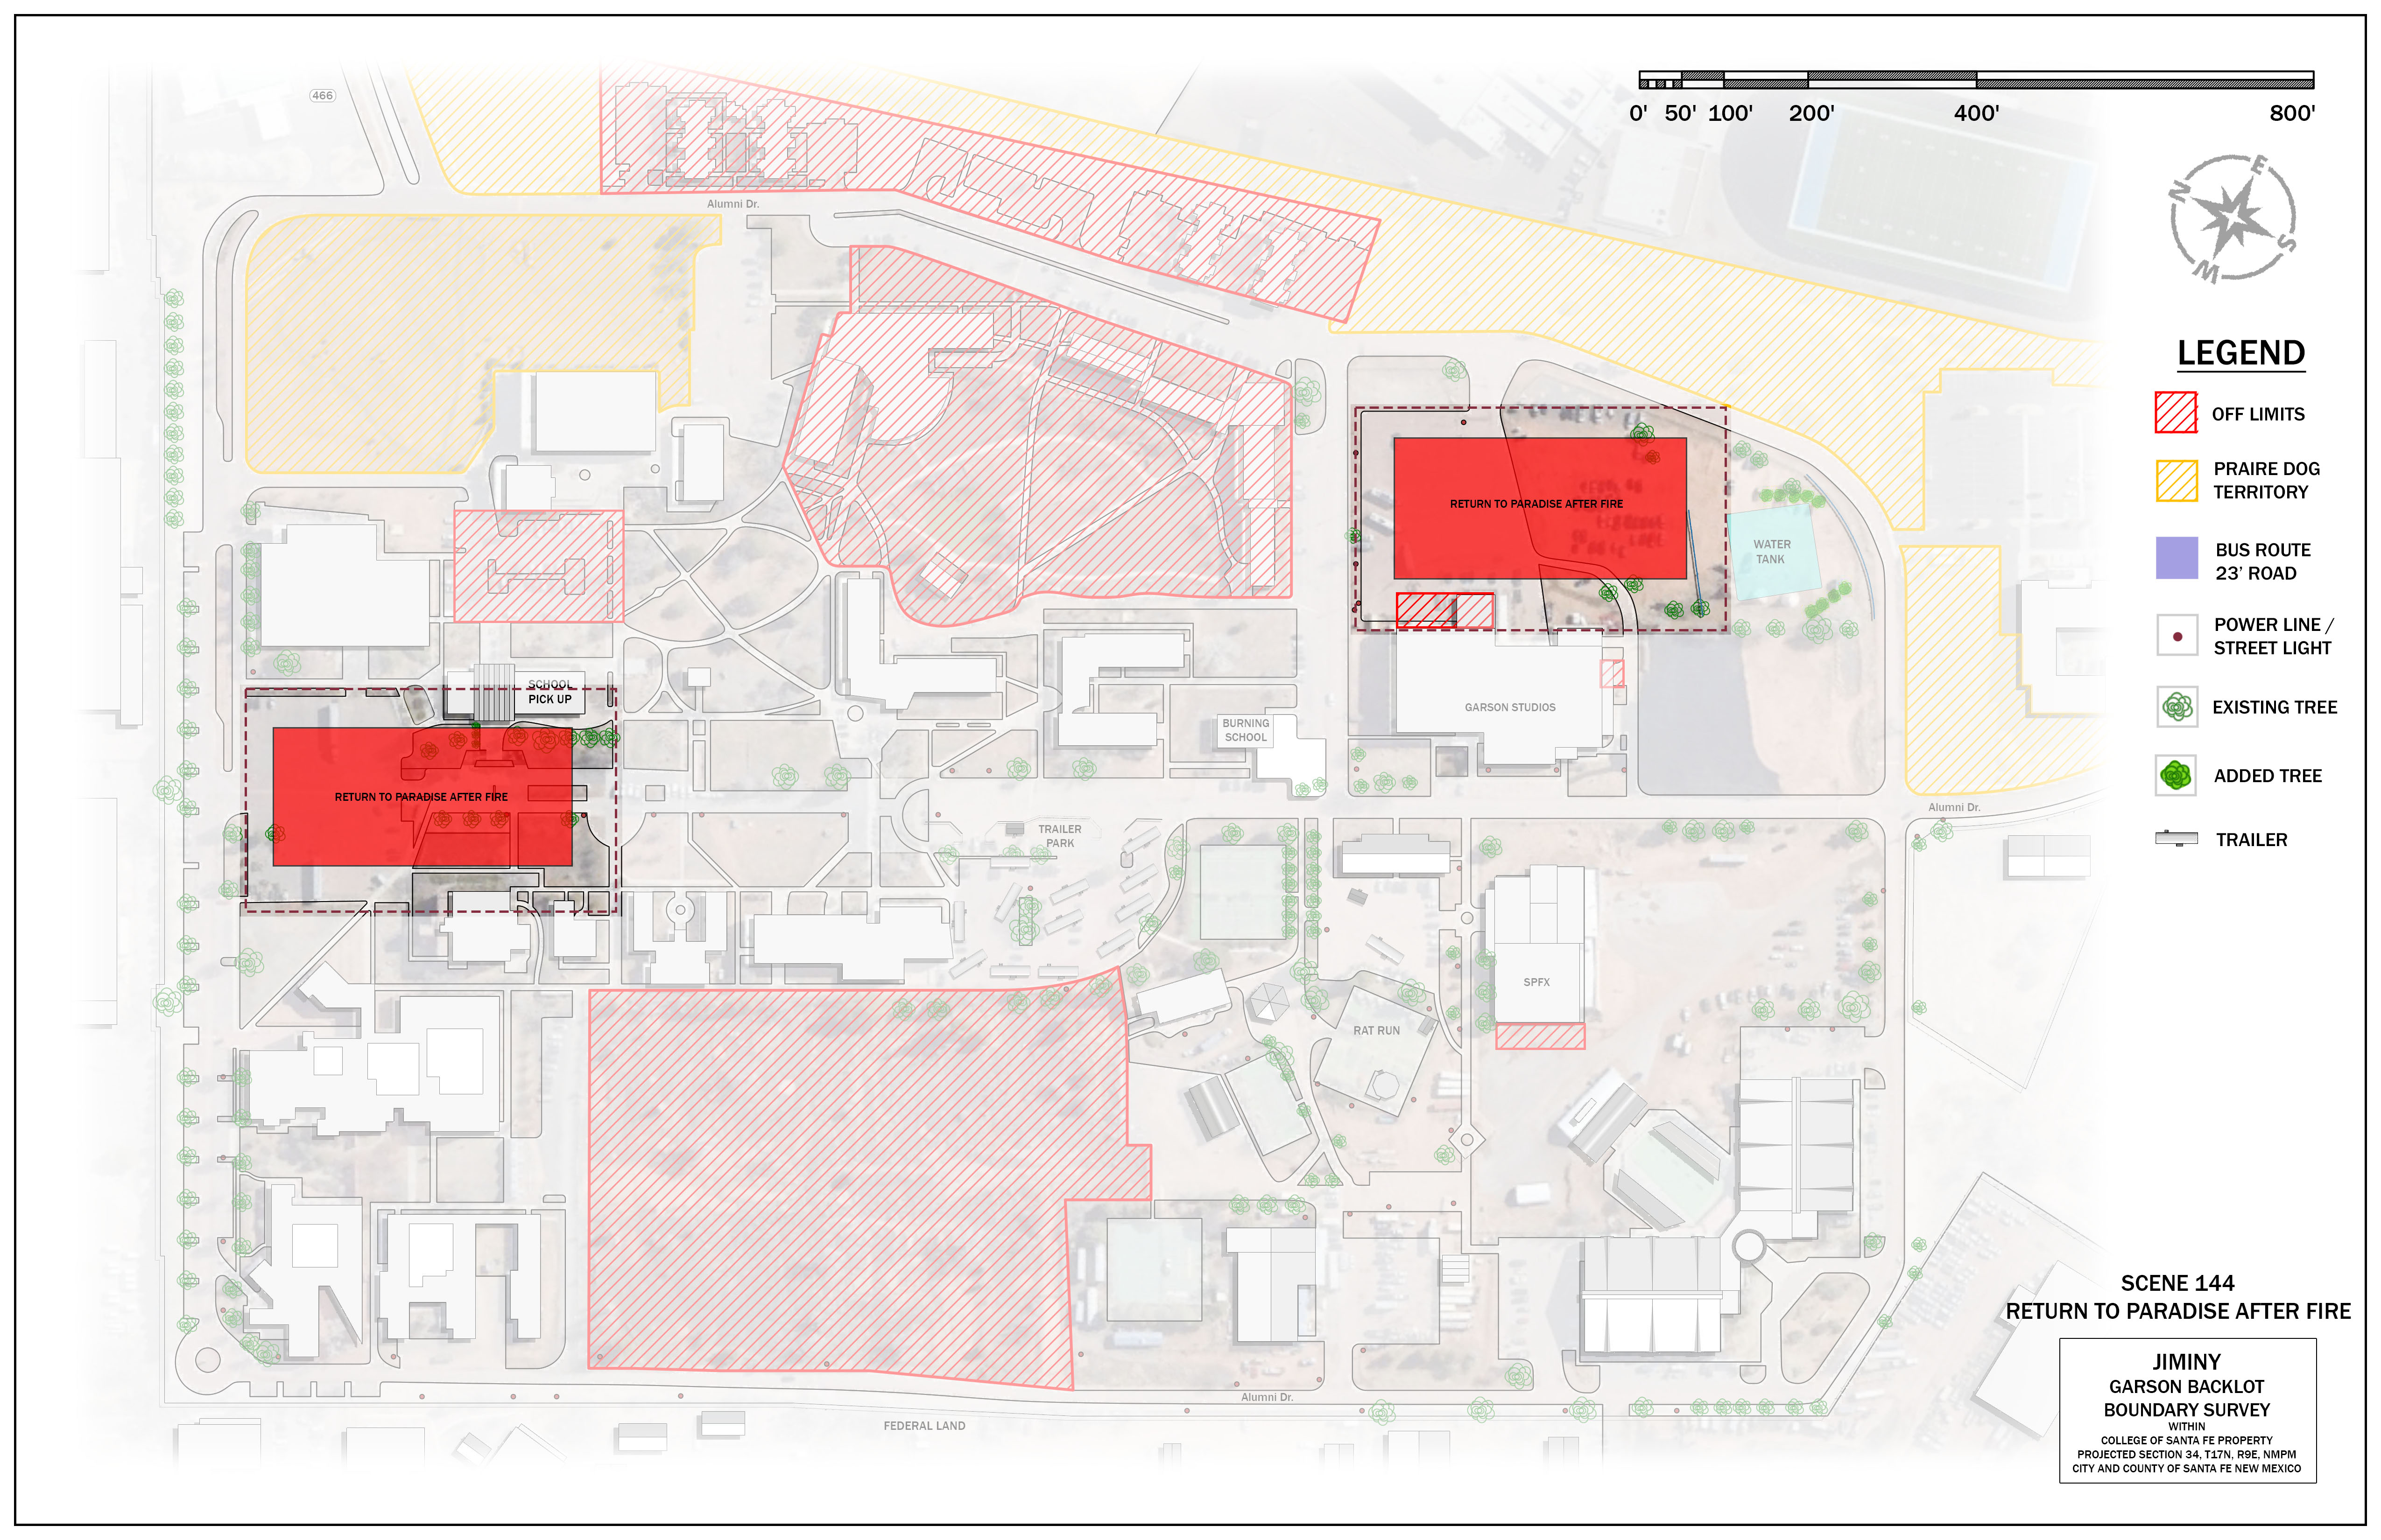Screen dimensions: 2381x1540
Task: Click the Federal Land label
Action: [x=923, y=1426]
